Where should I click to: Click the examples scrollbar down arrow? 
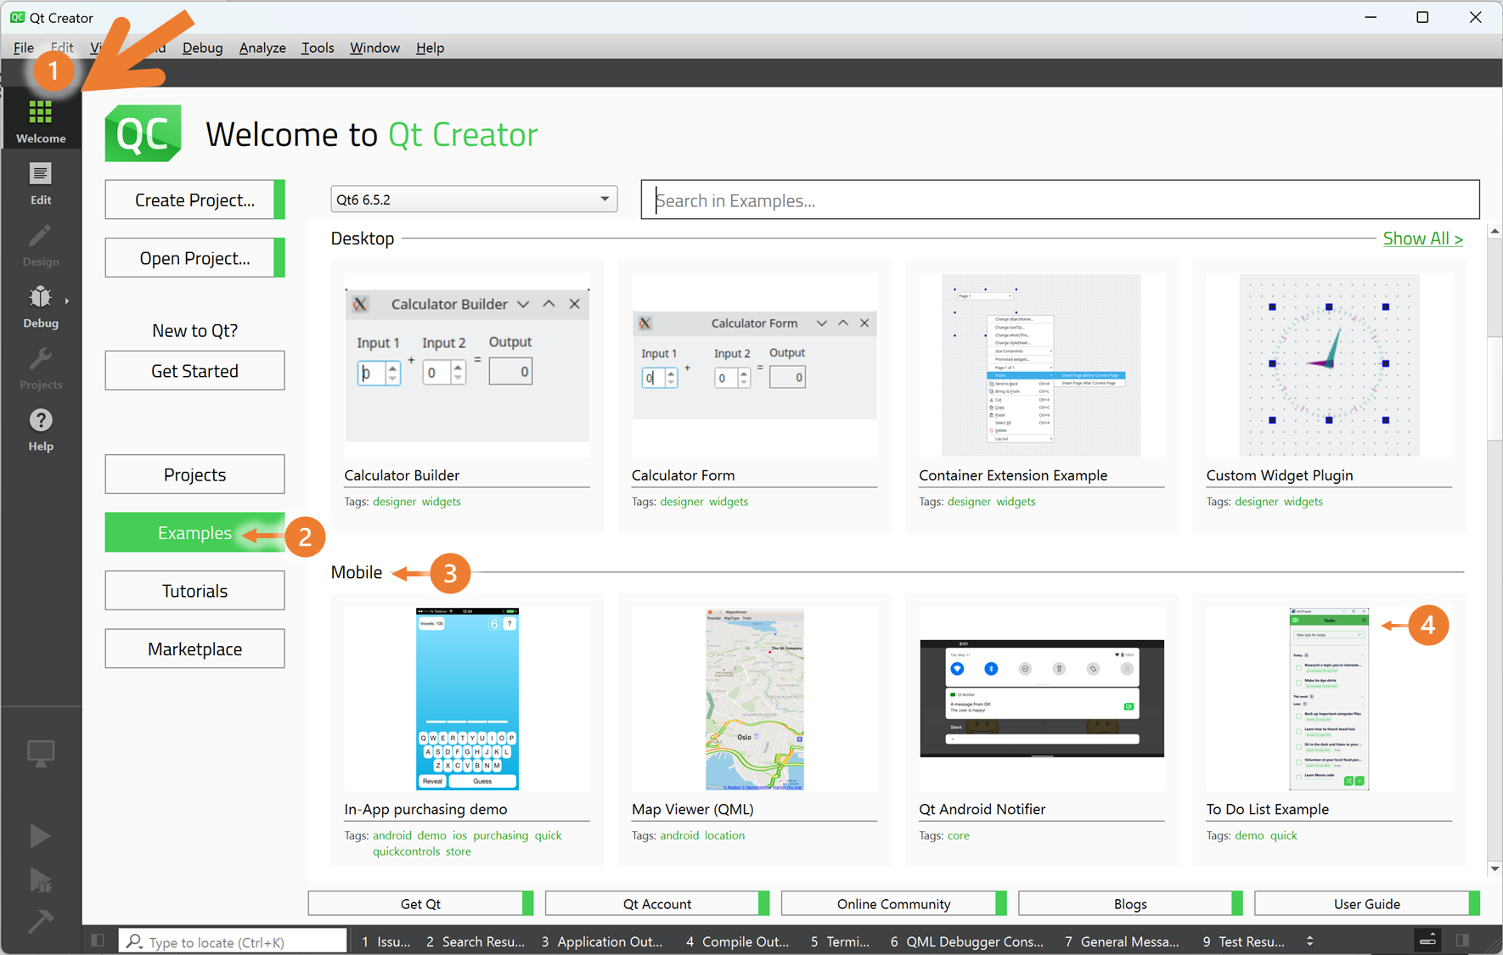point(1495,868)
